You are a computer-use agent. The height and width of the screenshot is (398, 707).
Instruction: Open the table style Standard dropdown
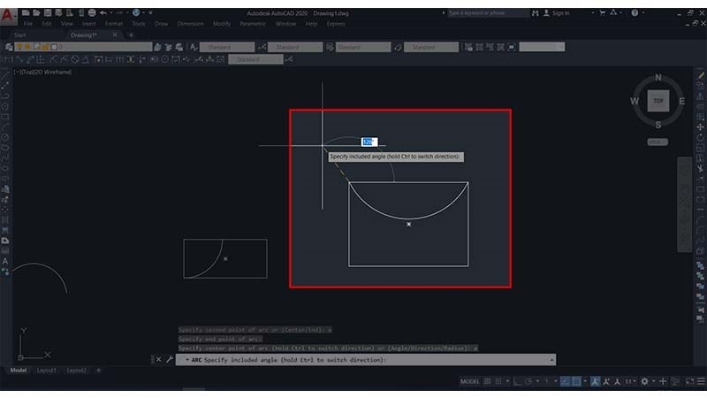click(x=363, y=47)
